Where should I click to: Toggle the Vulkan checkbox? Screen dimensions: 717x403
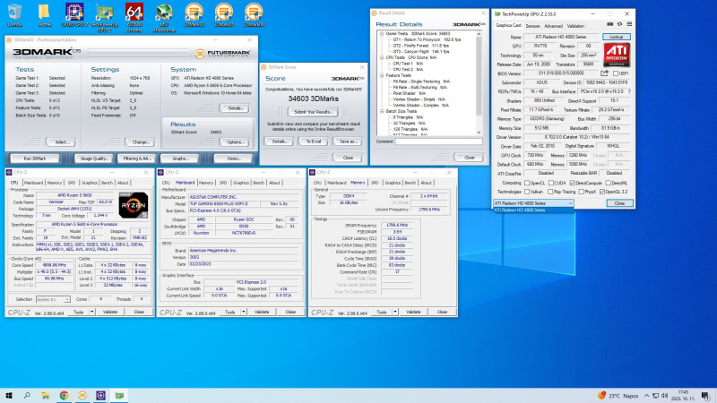click(x=527, y=192)
